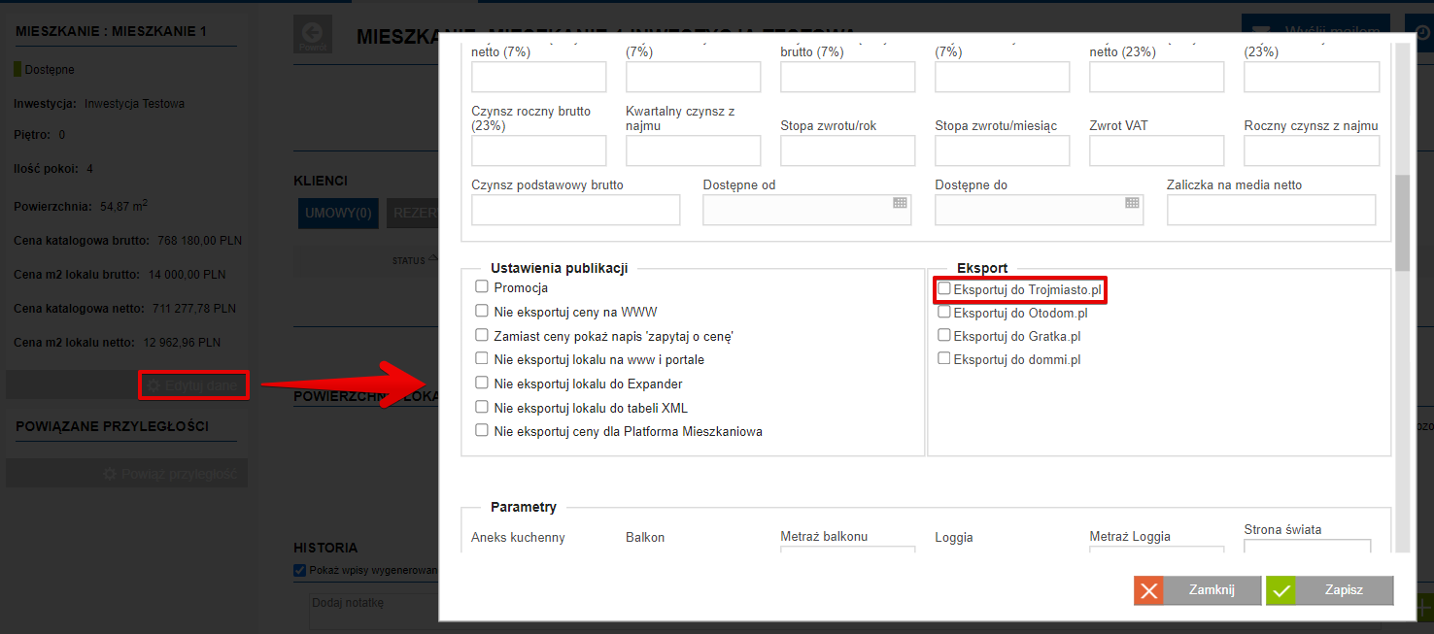The height and width of the screenshot is (634, 1434).
Task: Tick the Eksportuj do Otodom.pl checkbox
Action: click(x=944, y=312)
